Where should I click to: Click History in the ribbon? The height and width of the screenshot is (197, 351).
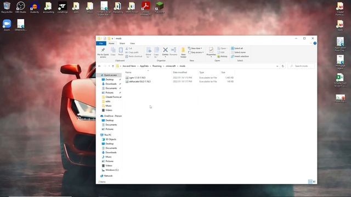point(222,56)
